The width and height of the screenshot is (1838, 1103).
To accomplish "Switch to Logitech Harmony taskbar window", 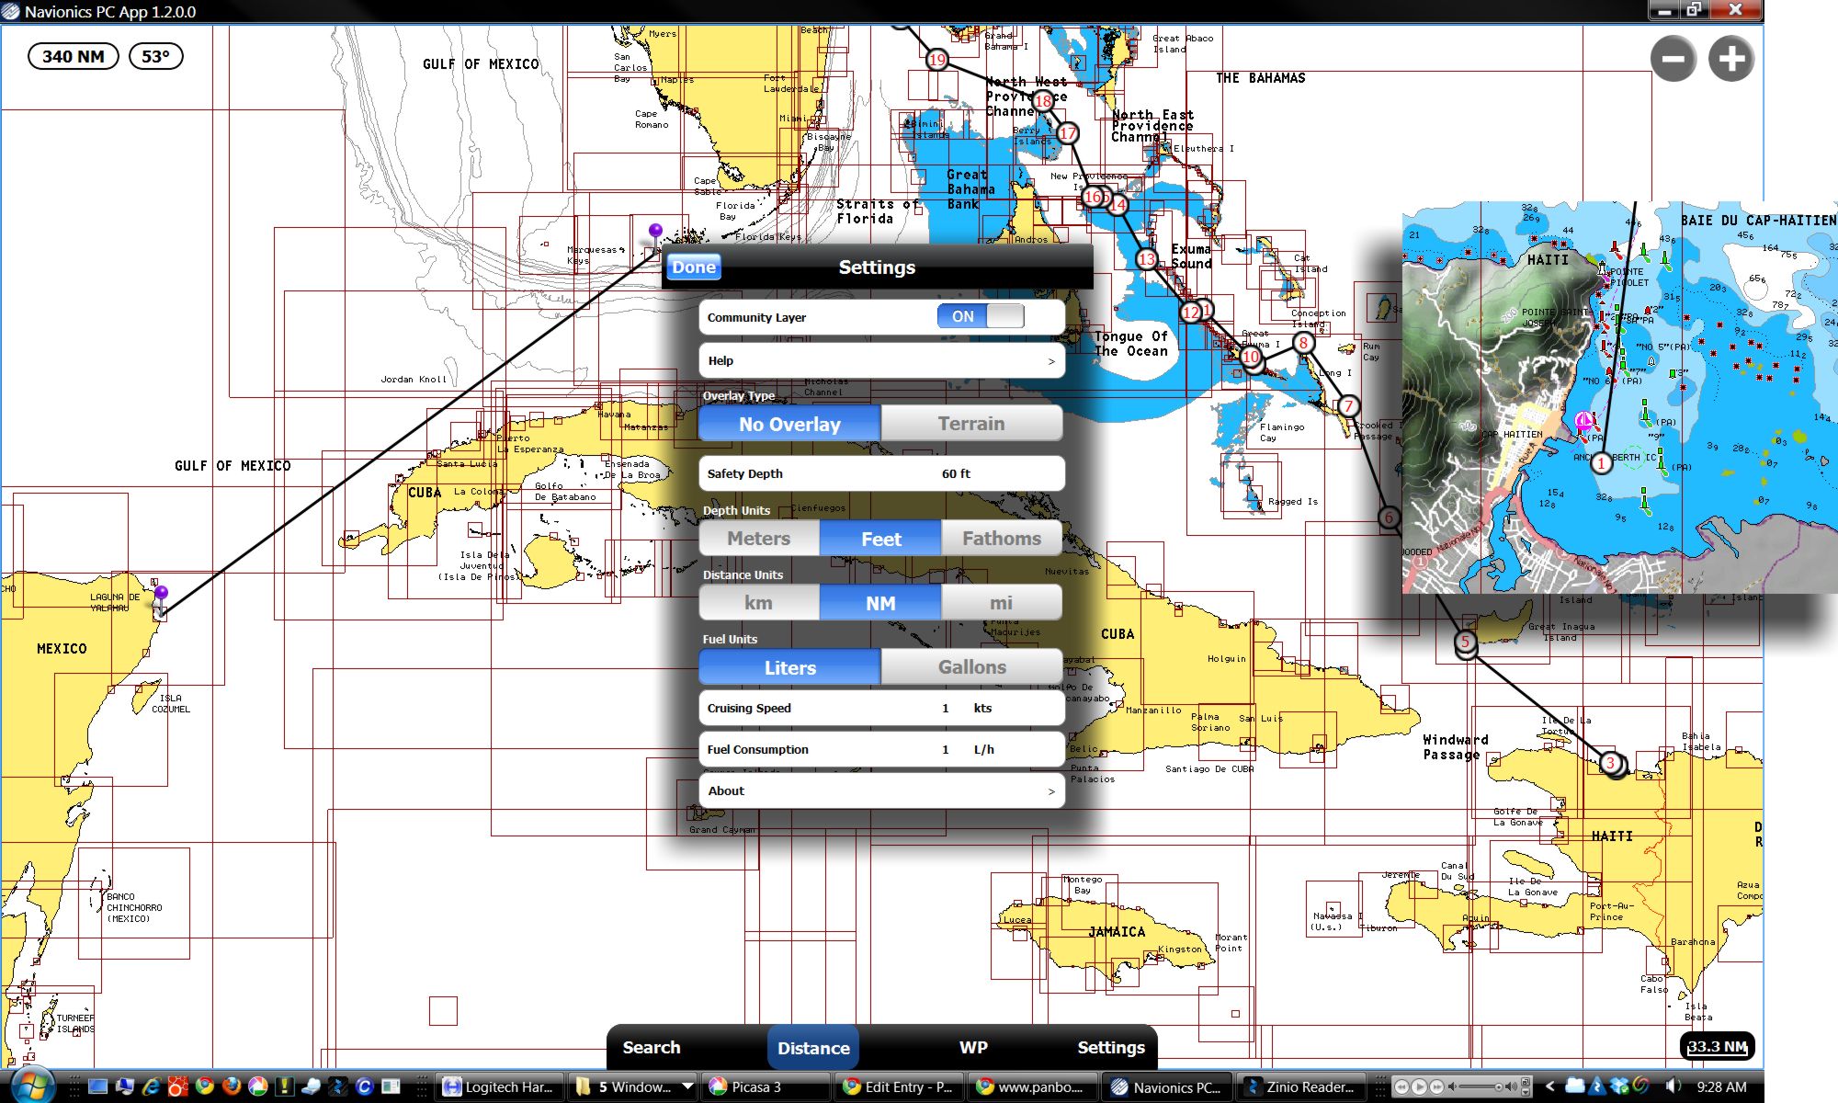I will pyautogui.click(x=500, y=1086).
